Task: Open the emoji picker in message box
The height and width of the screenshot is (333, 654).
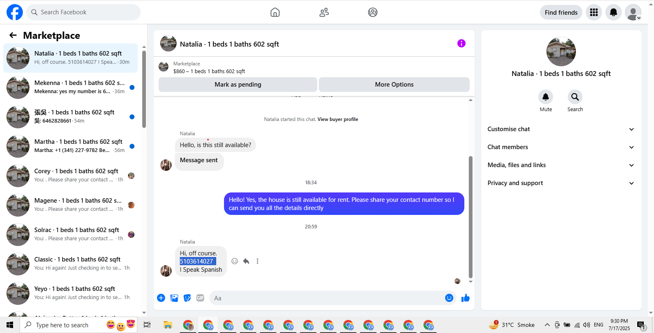Action: 449,298
